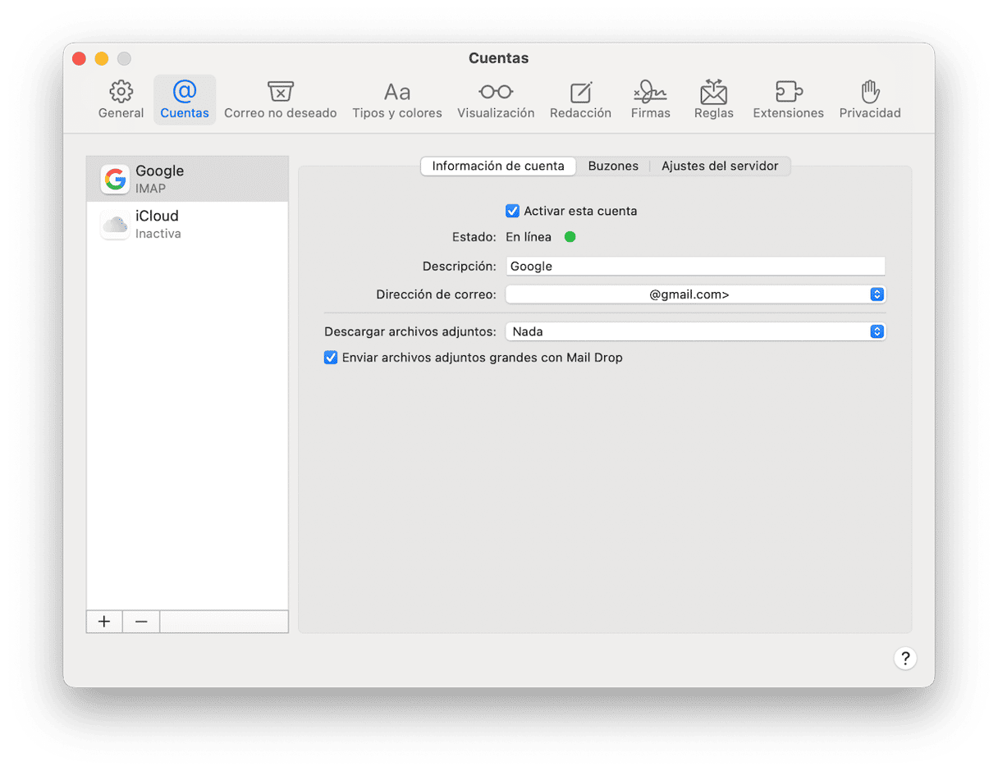Select the Google IMAP account
The image size is (998, 771).
coord(187,179)
